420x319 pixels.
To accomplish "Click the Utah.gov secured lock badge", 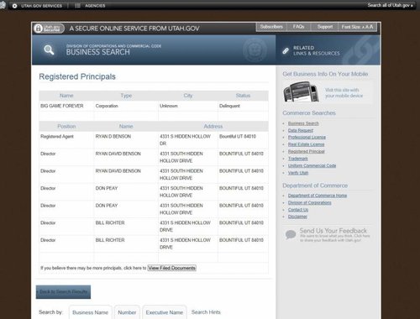I will coord(49,29).
